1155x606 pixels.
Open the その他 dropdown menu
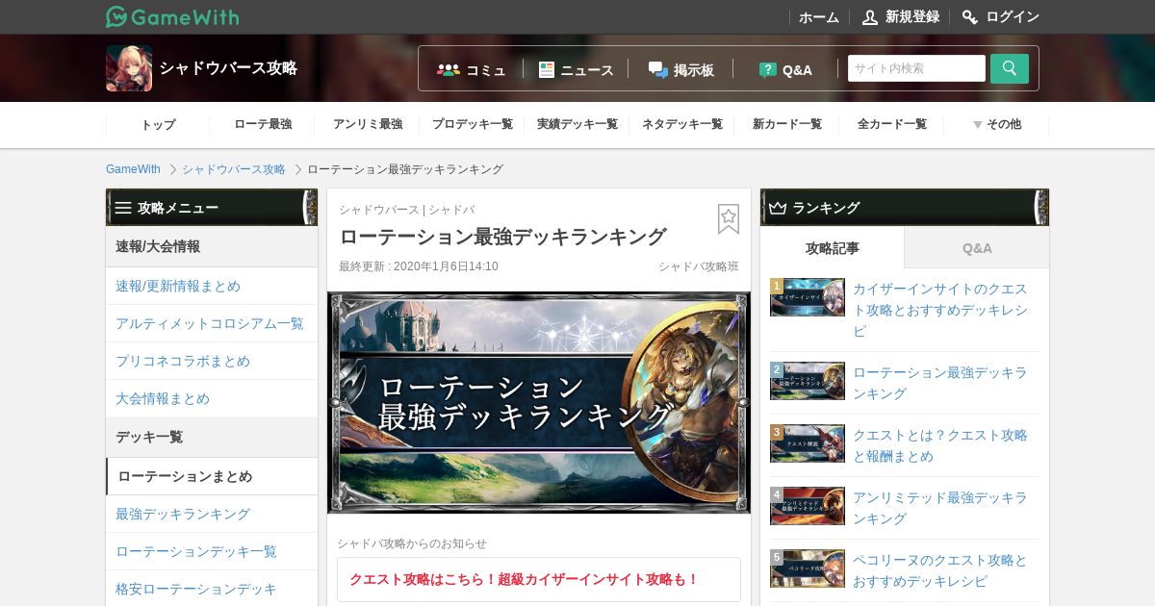996,124
